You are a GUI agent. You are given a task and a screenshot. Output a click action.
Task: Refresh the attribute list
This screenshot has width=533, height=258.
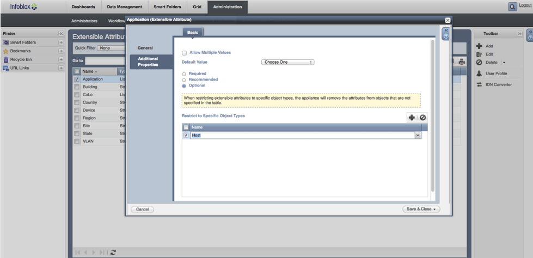(x=113, y=252)
